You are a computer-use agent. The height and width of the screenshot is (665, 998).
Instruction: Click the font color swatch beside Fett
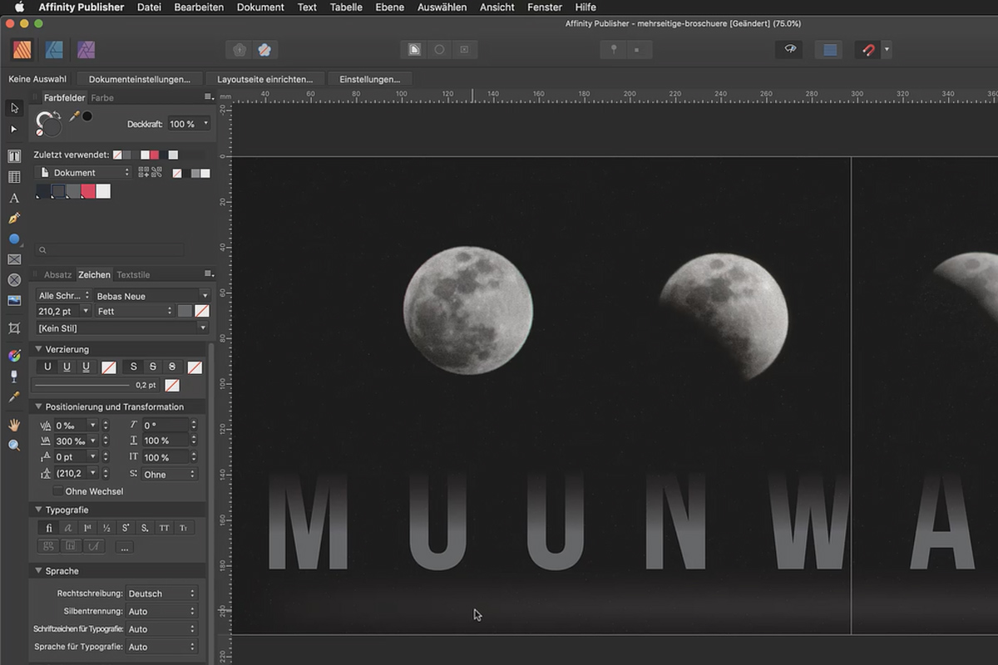click(x=185, y=311)
